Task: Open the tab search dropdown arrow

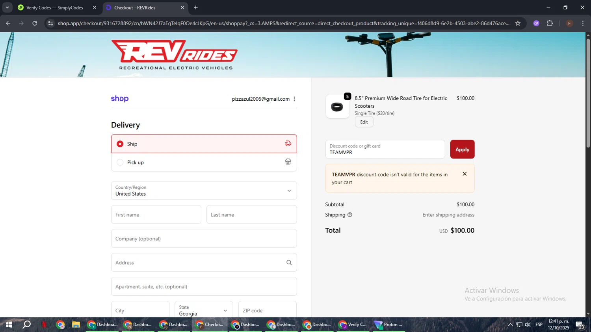Action: (7, 7)
